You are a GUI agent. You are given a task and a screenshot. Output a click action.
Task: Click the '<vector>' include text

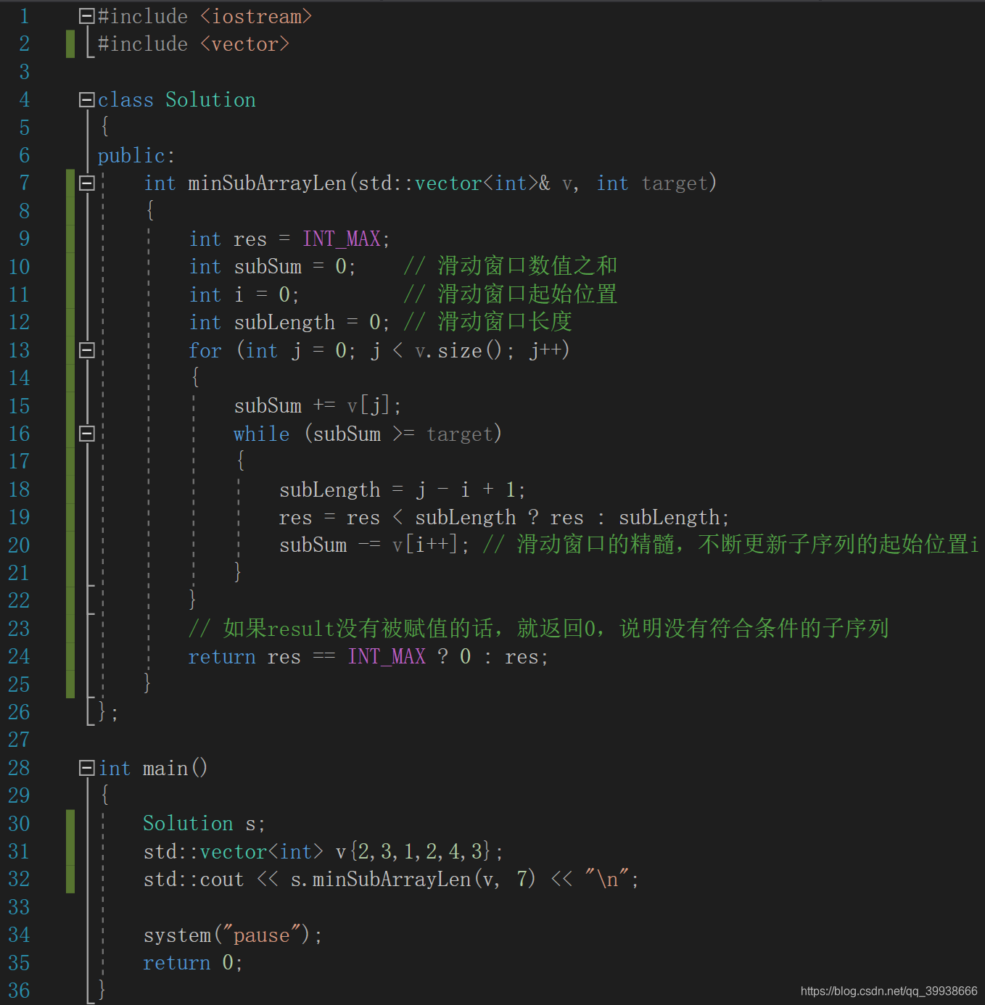[244, 44]
